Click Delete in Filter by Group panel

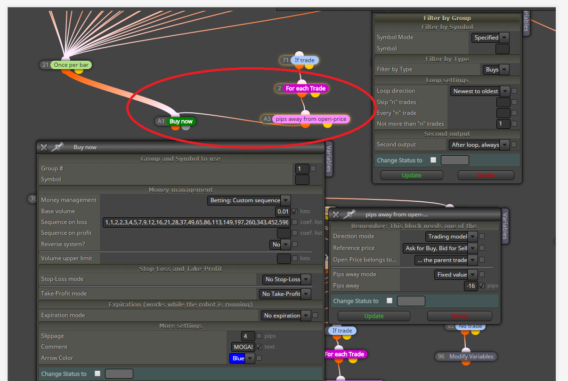486,175
